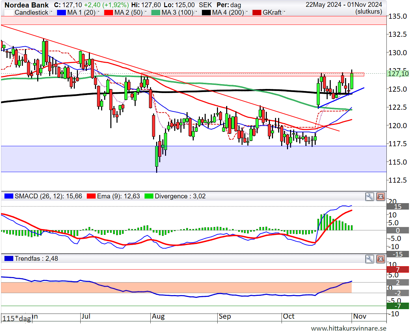
Task: Click the blue Trendfas legend swatch
Action: coord(9,259)
